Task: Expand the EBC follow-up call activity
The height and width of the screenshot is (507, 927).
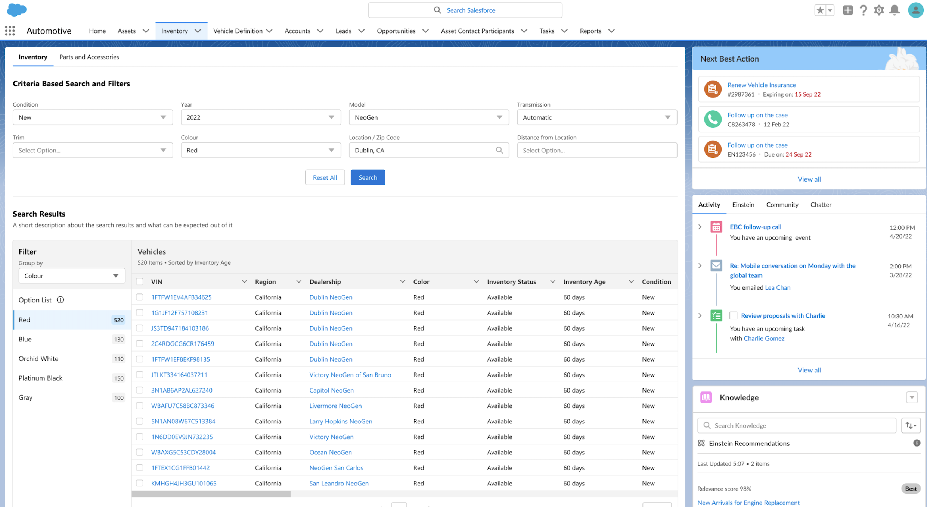Action: 700,227
